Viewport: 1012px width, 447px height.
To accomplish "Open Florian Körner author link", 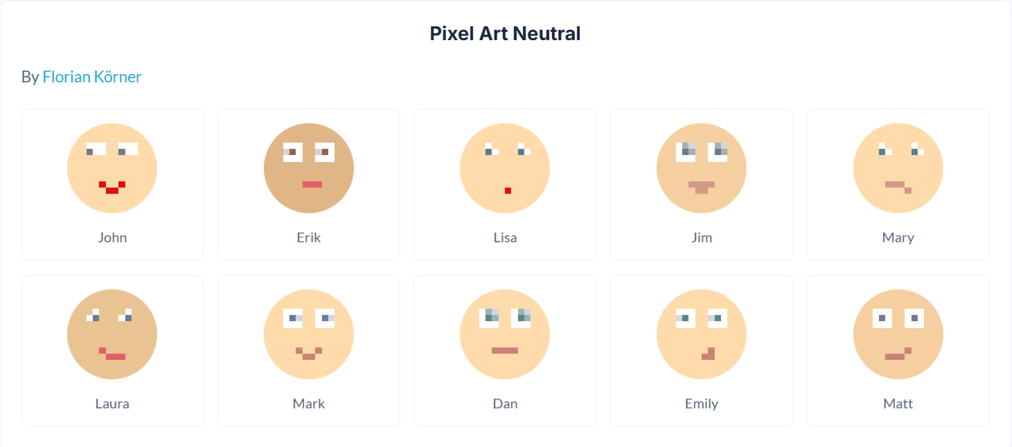I will (x=92, y=77).
